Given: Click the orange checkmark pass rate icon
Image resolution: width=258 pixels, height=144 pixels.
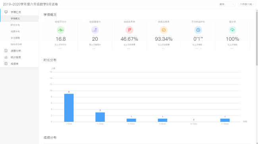Looking at the screenshot, I should 164,30.
